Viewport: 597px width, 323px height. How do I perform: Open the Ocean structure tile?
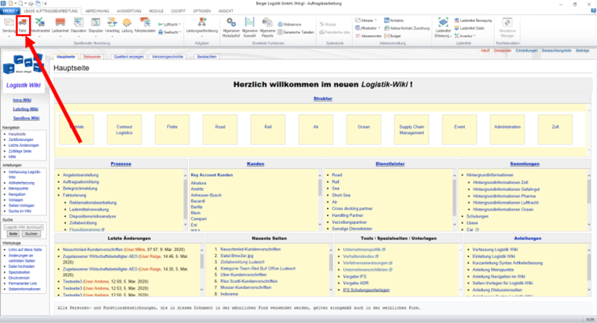click(x=363, y=130)
